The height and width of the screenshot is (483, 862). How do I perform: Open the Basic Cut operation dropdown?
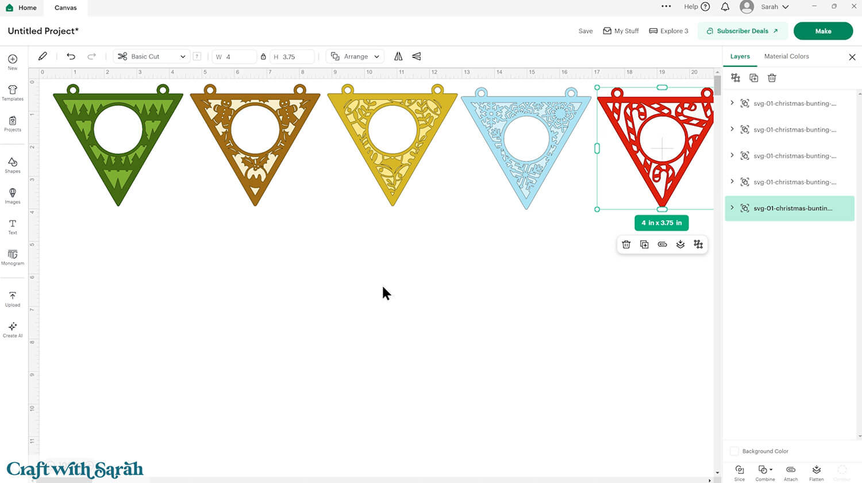click(151, 56)
